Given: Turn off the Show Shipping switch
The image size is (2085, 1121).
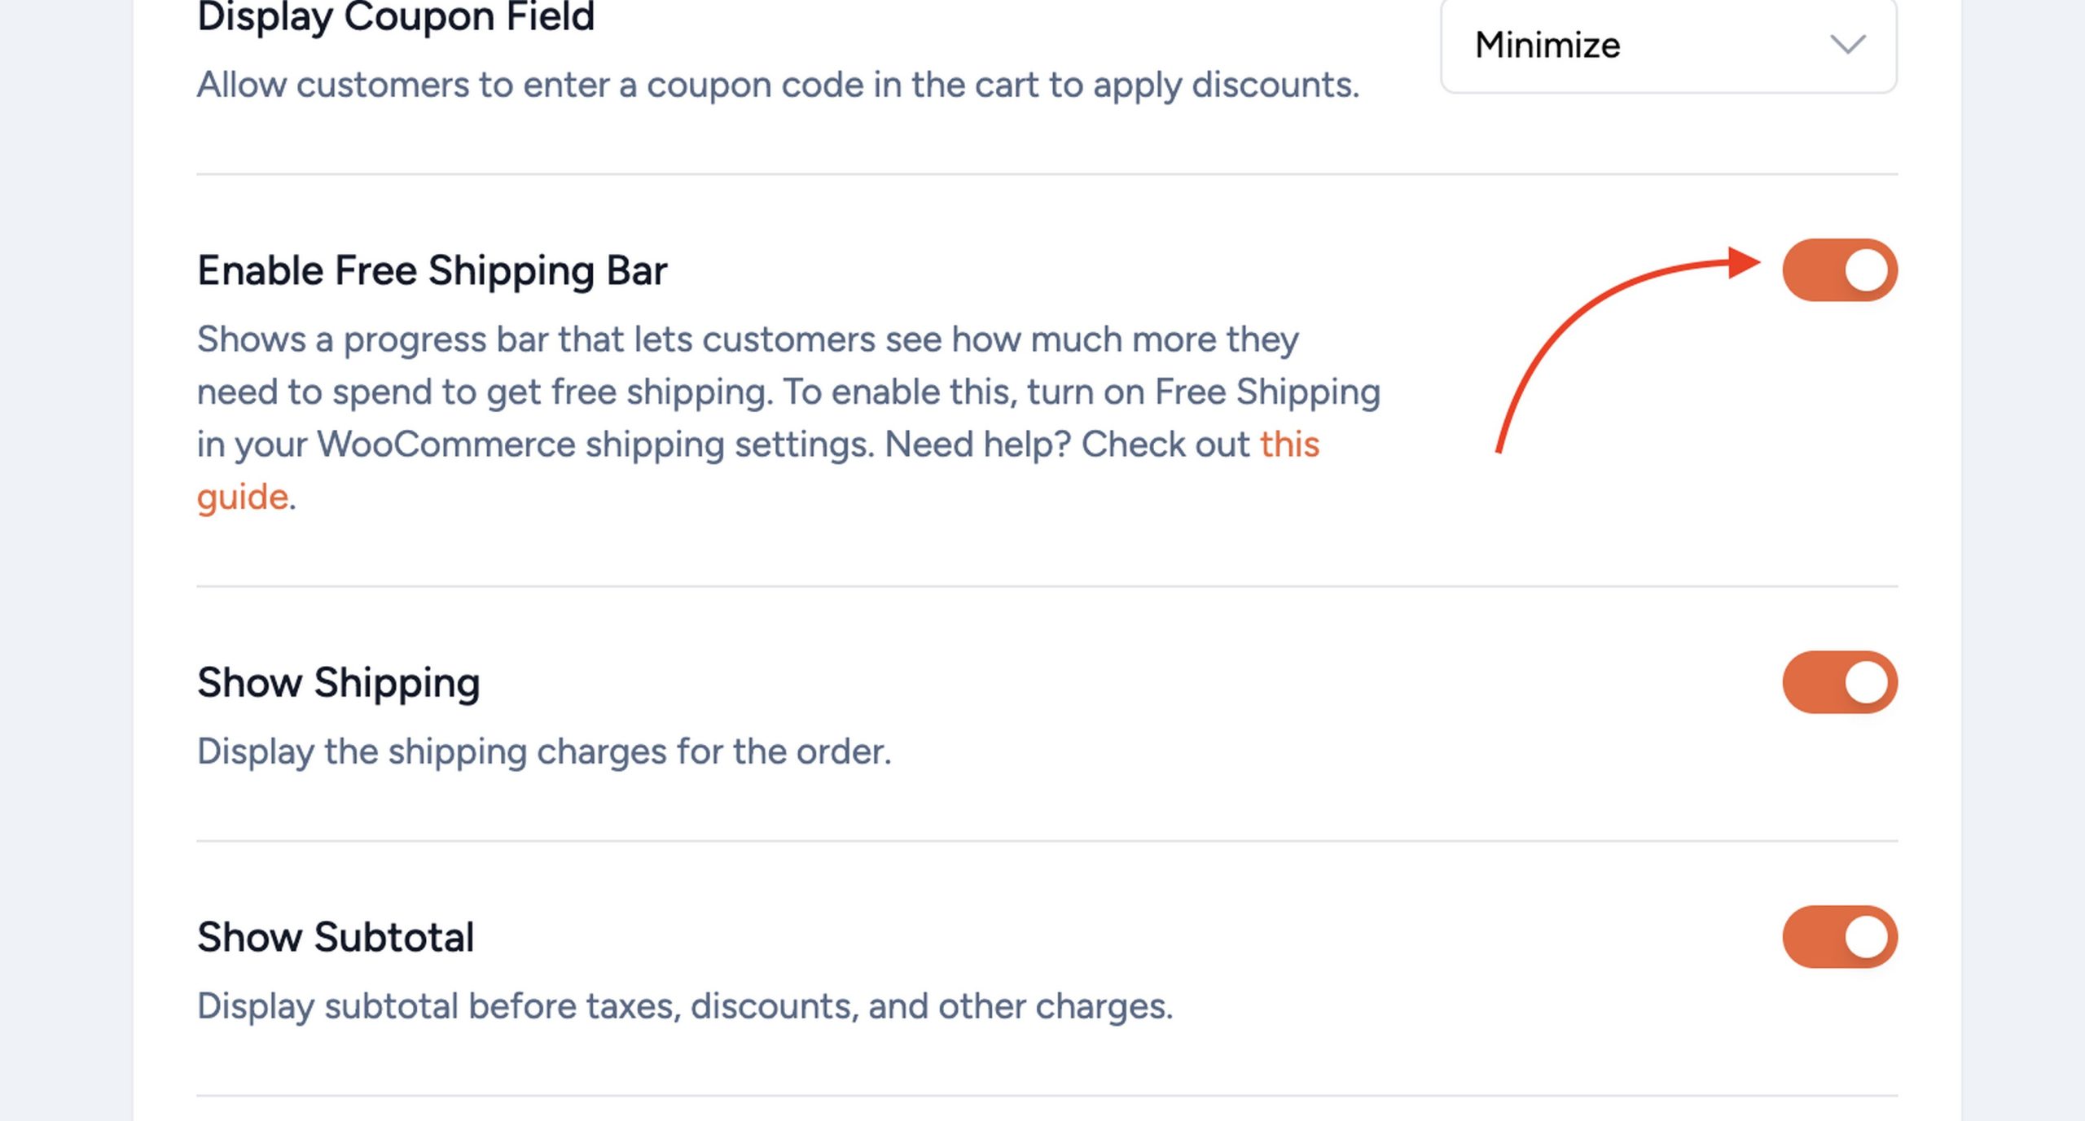Looking at the screenshot, I should tap(1839, 682).
